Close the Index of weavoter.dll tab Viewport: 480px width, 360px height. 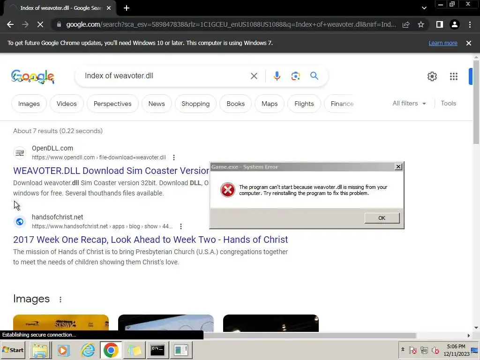point(109,8)
